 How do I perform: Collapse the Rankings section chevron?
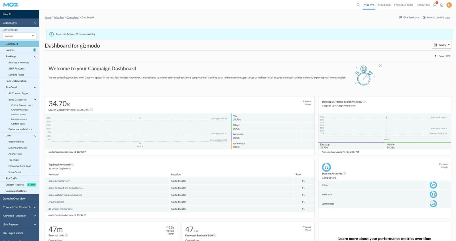35,57
